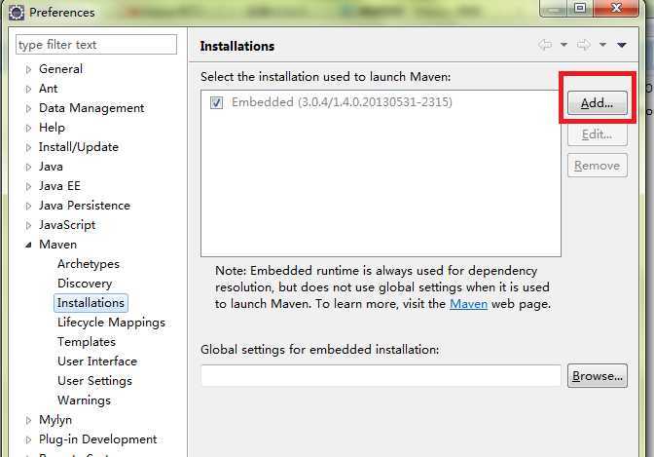Screen dimensions: 654x457
Task: Select the Install/Update category
Action: (79, 147)
